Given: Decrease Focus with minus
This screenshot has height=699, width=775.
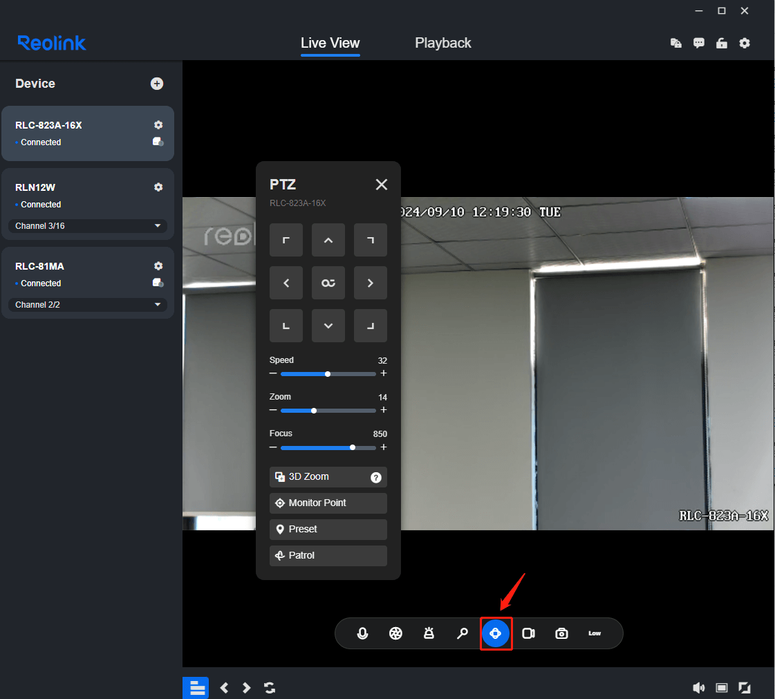Looking at the screenshot, I should click(273, 447).
